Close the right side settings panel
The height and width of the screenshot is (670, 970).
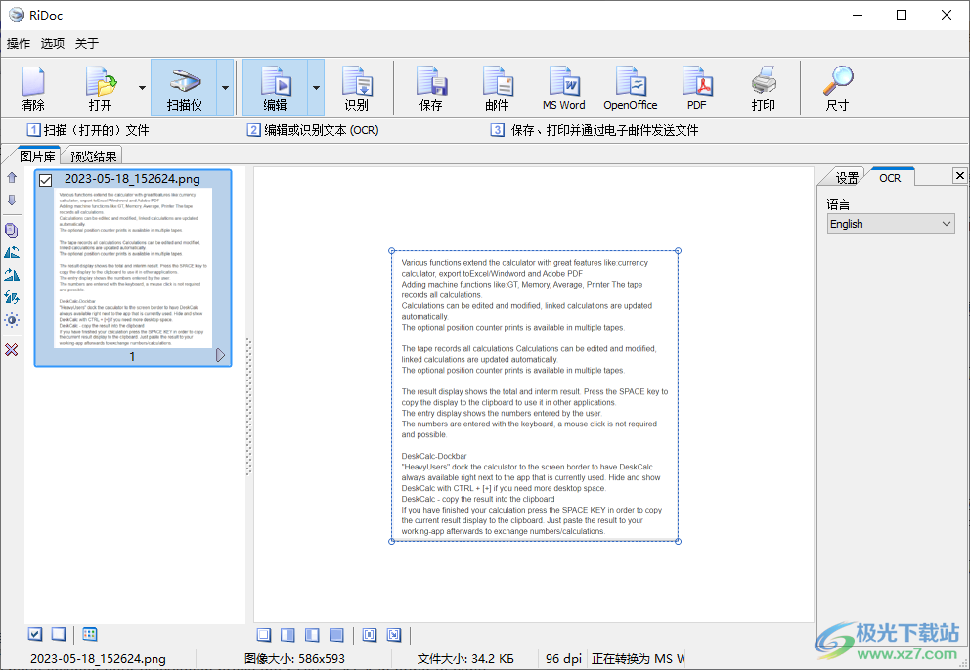coord(959,176)
